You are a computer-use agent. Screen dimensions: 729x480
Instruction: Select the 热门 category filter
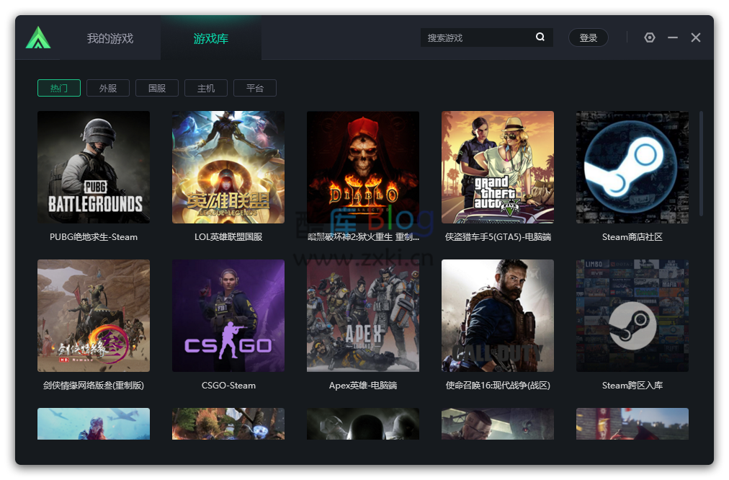click(x=59, y=88)
